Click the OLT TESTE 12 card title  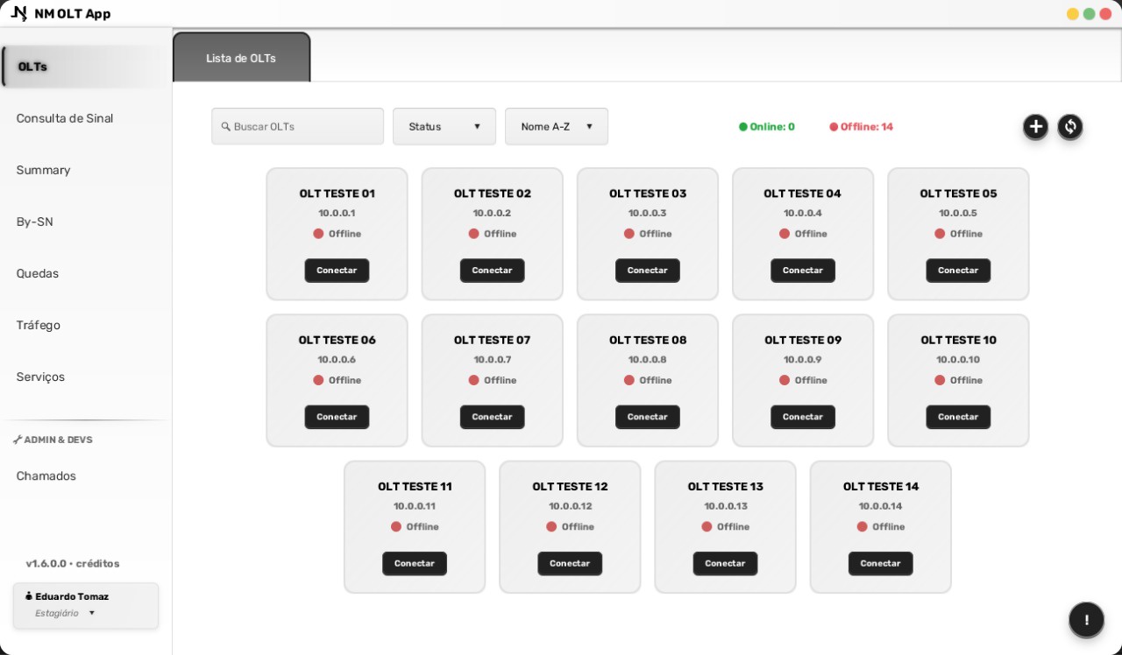coord(570,487)
